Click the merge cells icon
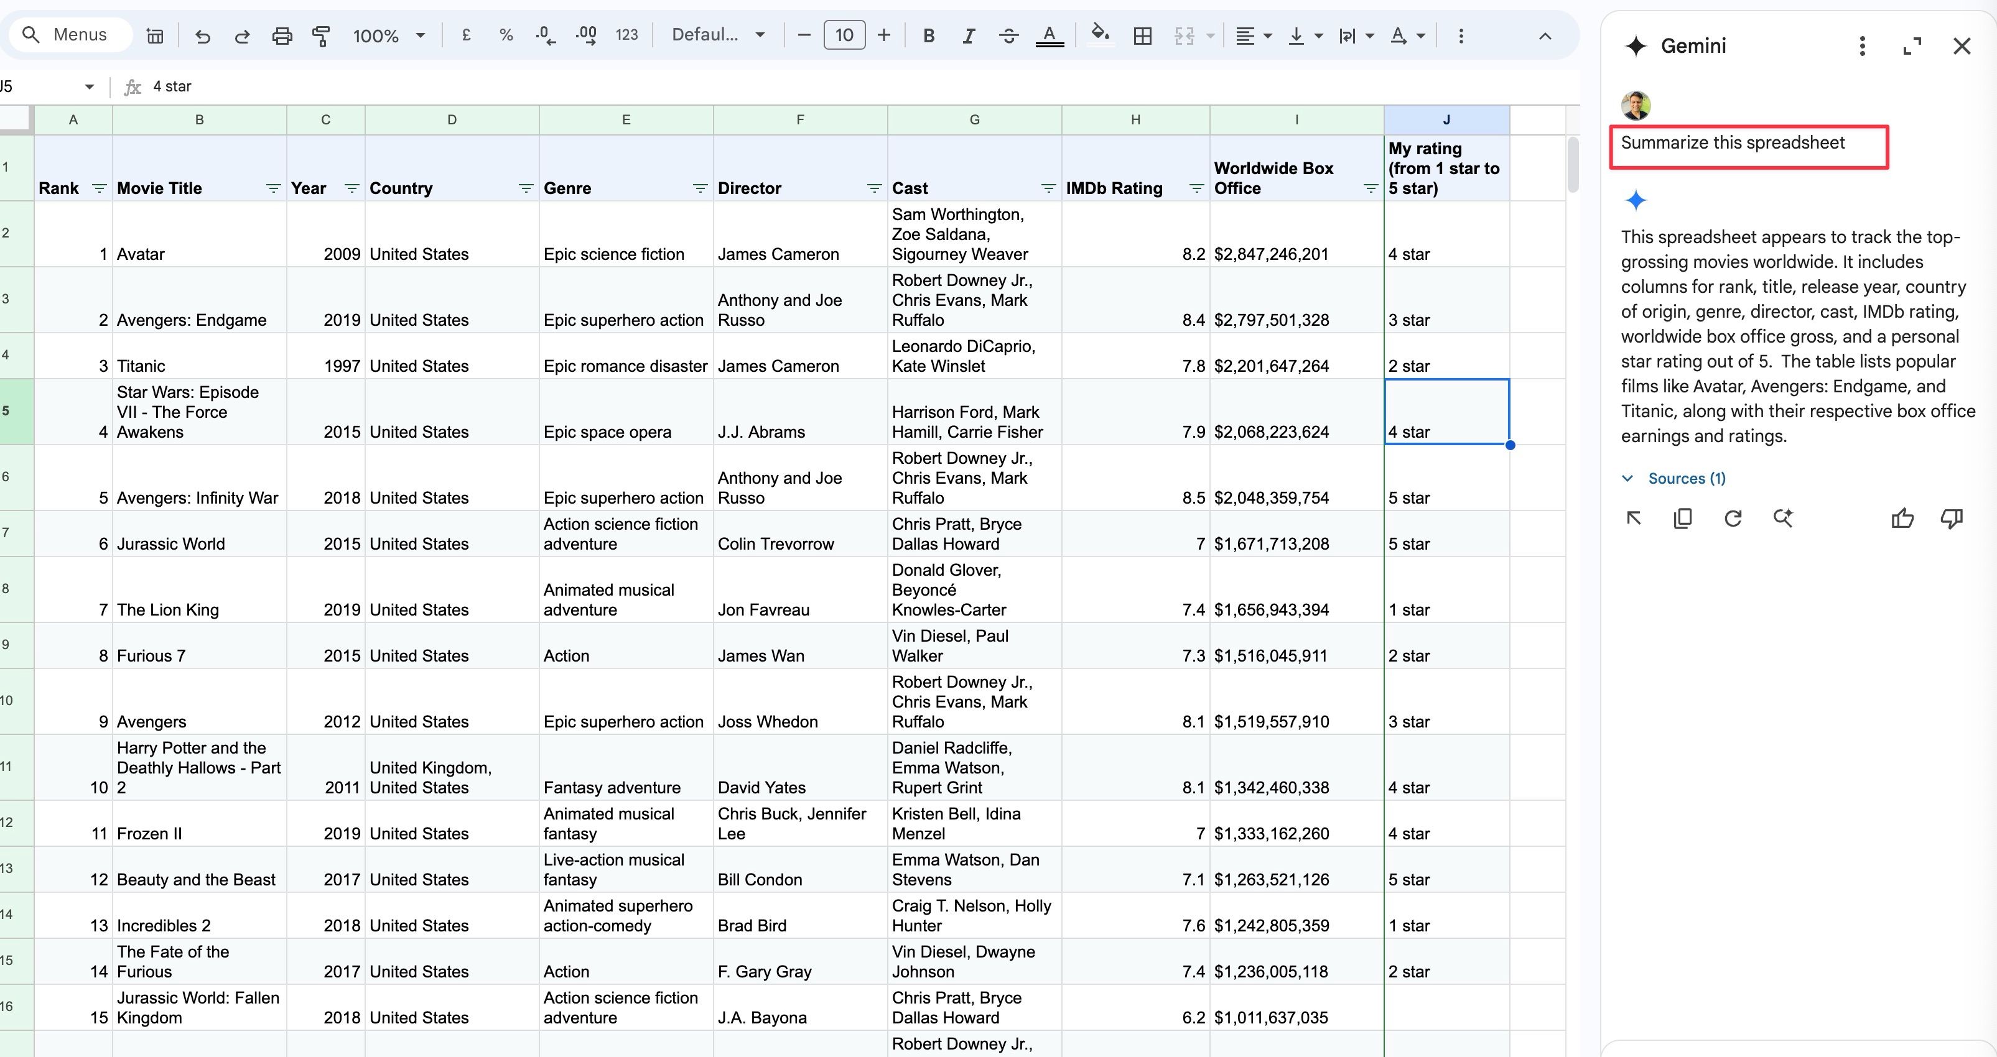1997x1057 pixels. (x=1183, y=35)
